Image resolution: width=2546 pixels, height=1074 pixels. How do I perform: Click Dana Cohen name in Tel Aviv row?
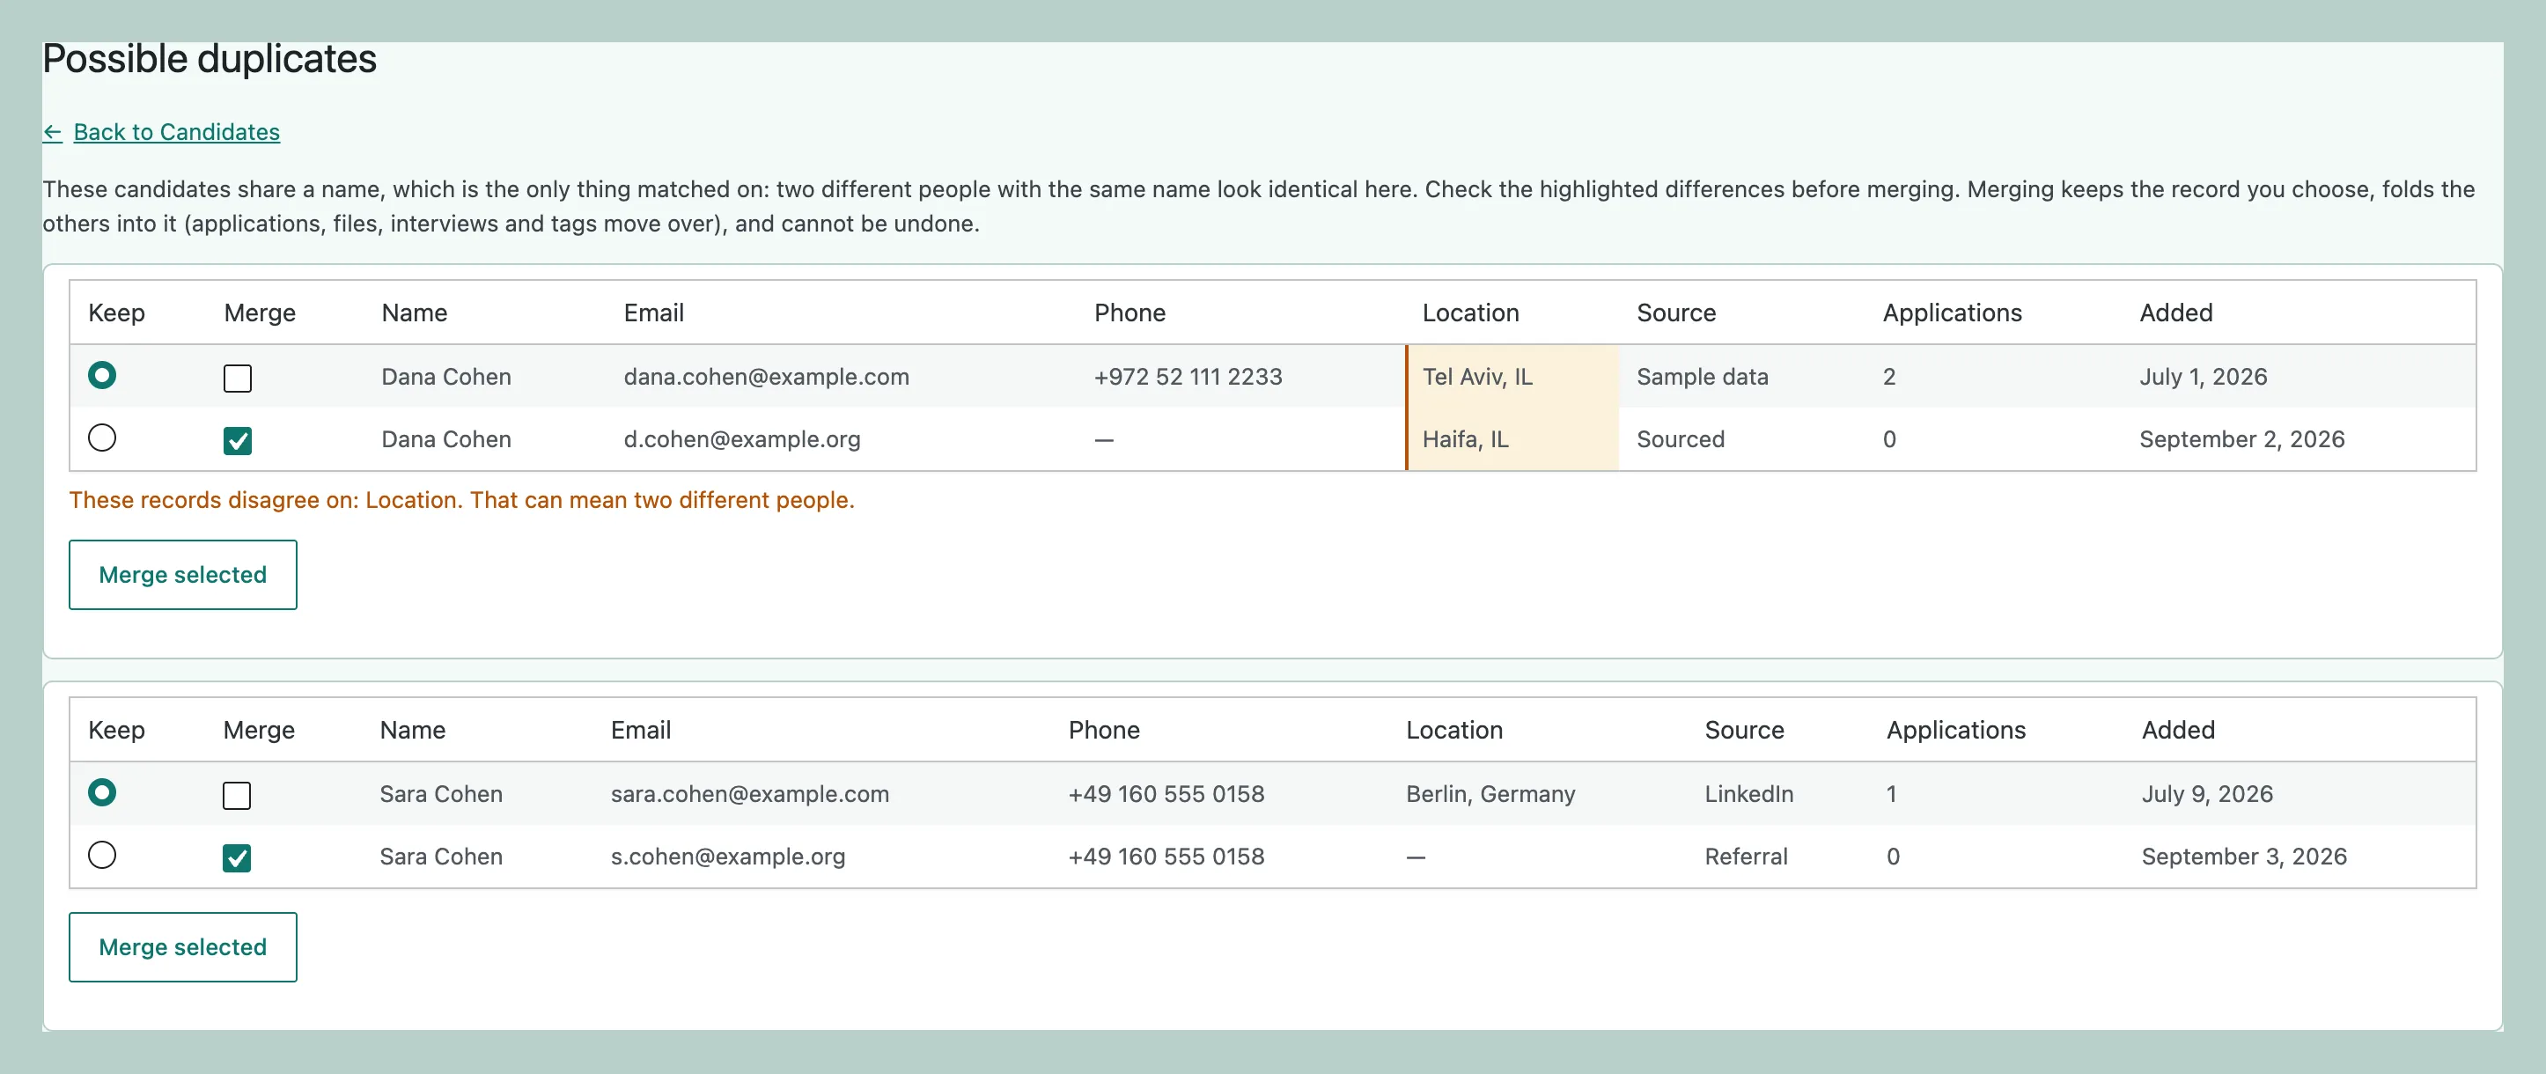pos(446,377)
